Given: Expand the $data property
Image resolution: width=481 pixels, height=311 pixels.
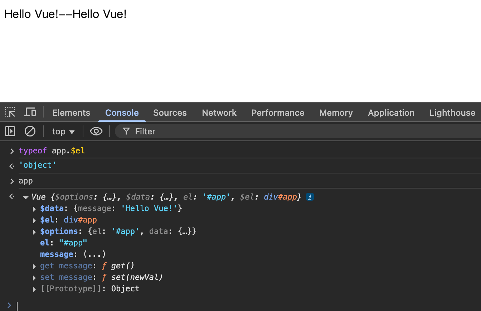Looking at the screenshot, I should [34, 209].
